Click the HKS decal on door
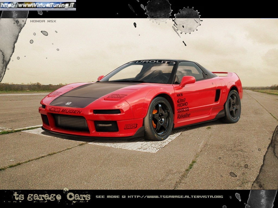This screenshot has height=208, width=278. coord(180,95)
